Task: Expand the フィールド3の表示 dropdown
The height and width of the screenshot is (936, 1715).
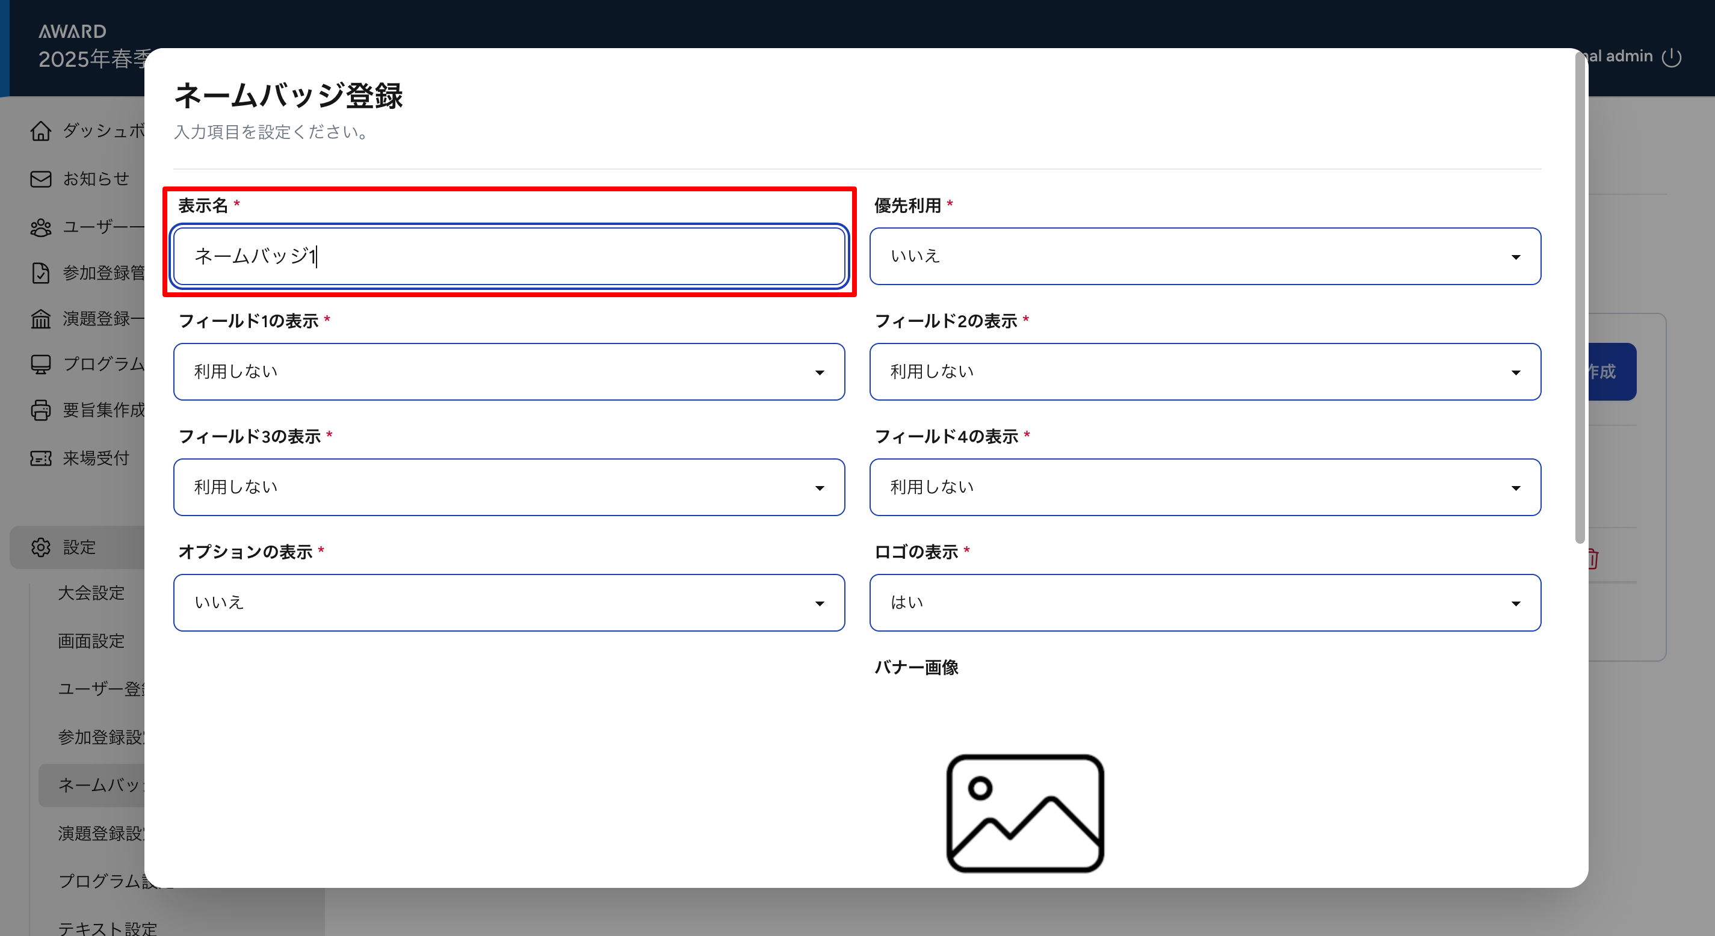Action: (508, 487)
